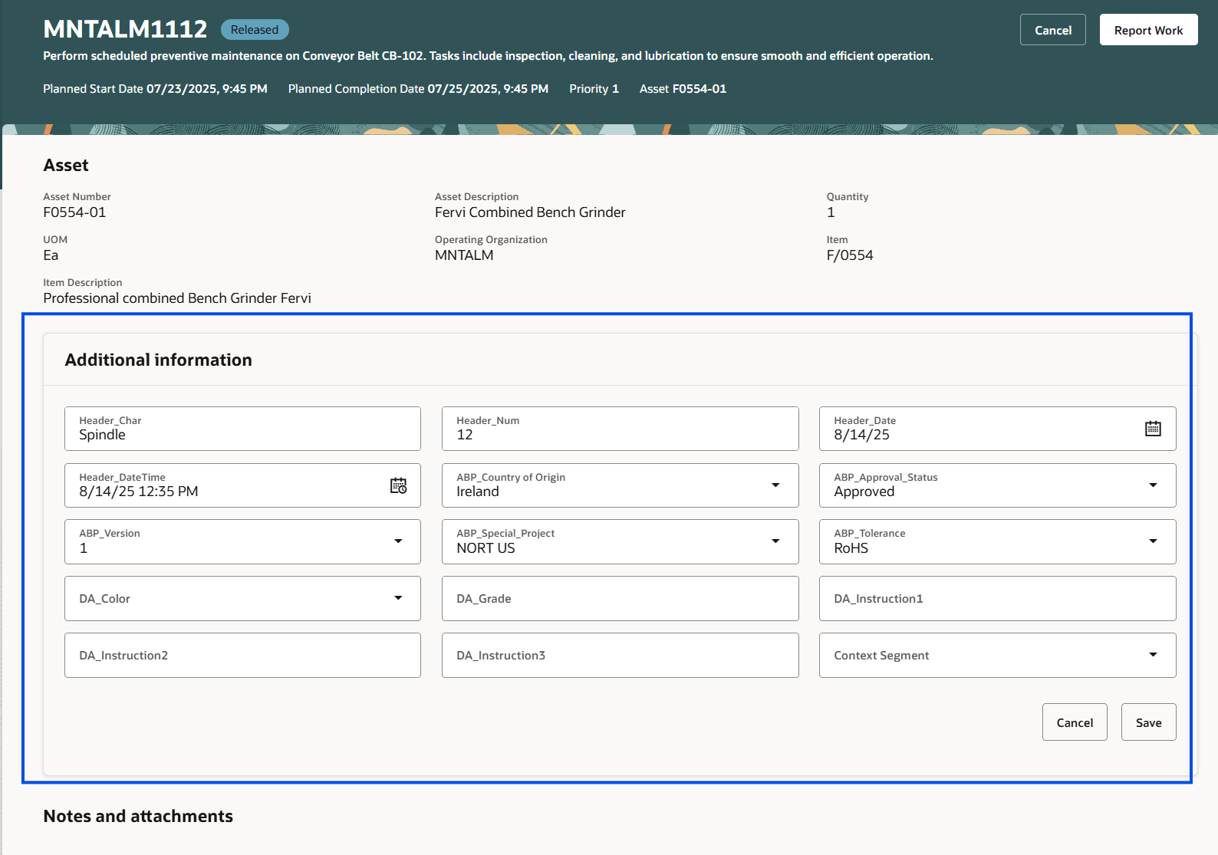Click the Released status badge
Screen dimensions: 1218x855
[255, 30]
